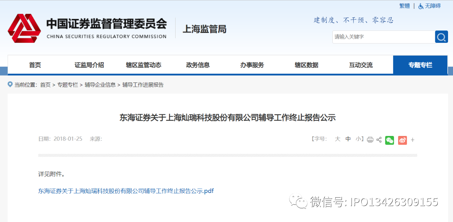
Task: Click the search magnifier button
Action: [x=441, y=37]
